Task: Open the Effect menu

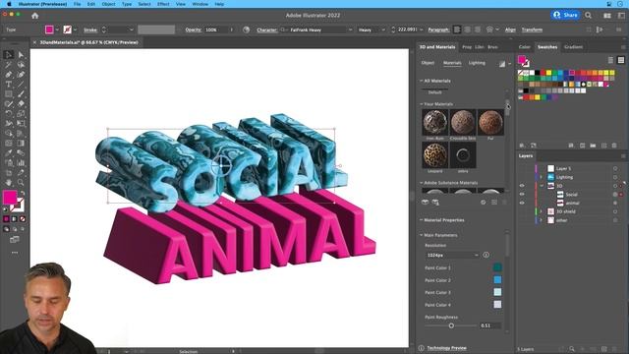Action: [x=163, y=4]
